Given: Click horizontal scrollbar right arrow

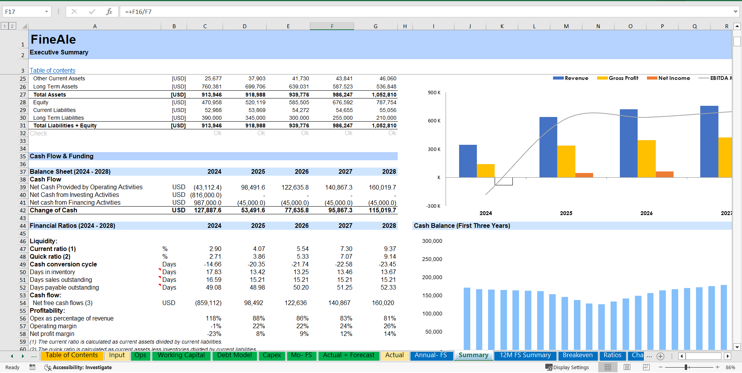Looking at the screenshot, I should tap(728, 356).
